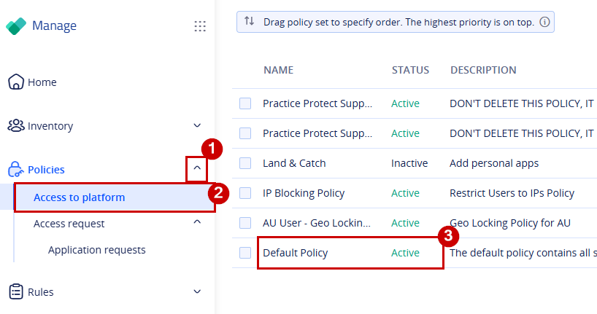Click the sort arrows icon in banner
Screen dimensions: 597x314
point(250,21)
